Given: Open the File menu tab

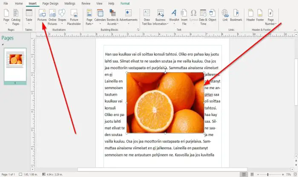Looking at the screenshot, I should click(x=6, y=3).
